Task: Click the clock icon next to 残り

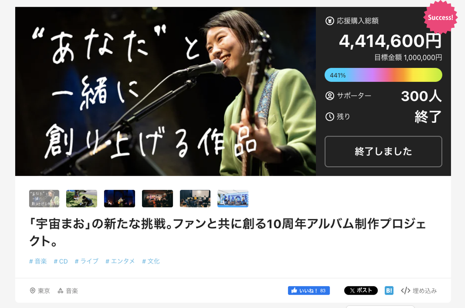Action: [x=330, y=117]
